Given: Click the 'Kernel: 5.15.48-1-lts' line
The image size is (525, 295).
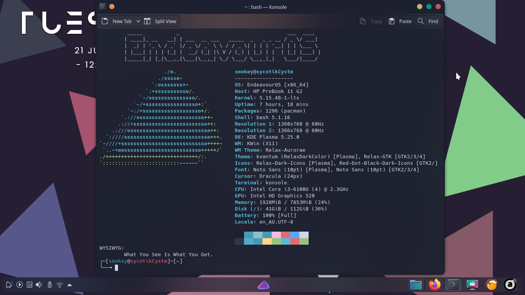Looking at the screenshot, I should tap(267, 98).
